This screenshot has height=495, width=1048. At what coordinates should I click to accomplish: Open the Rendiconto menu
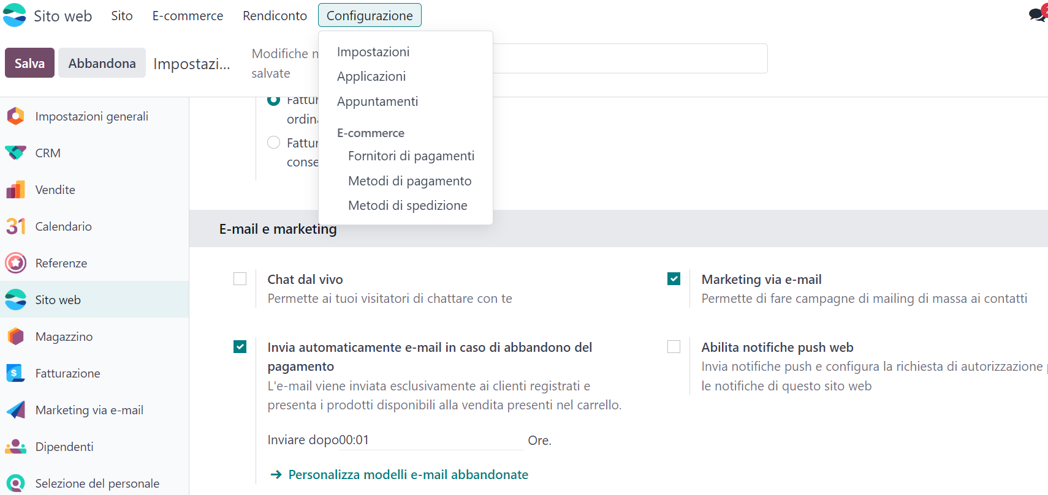pyautogui.click(x=275, y=16)
